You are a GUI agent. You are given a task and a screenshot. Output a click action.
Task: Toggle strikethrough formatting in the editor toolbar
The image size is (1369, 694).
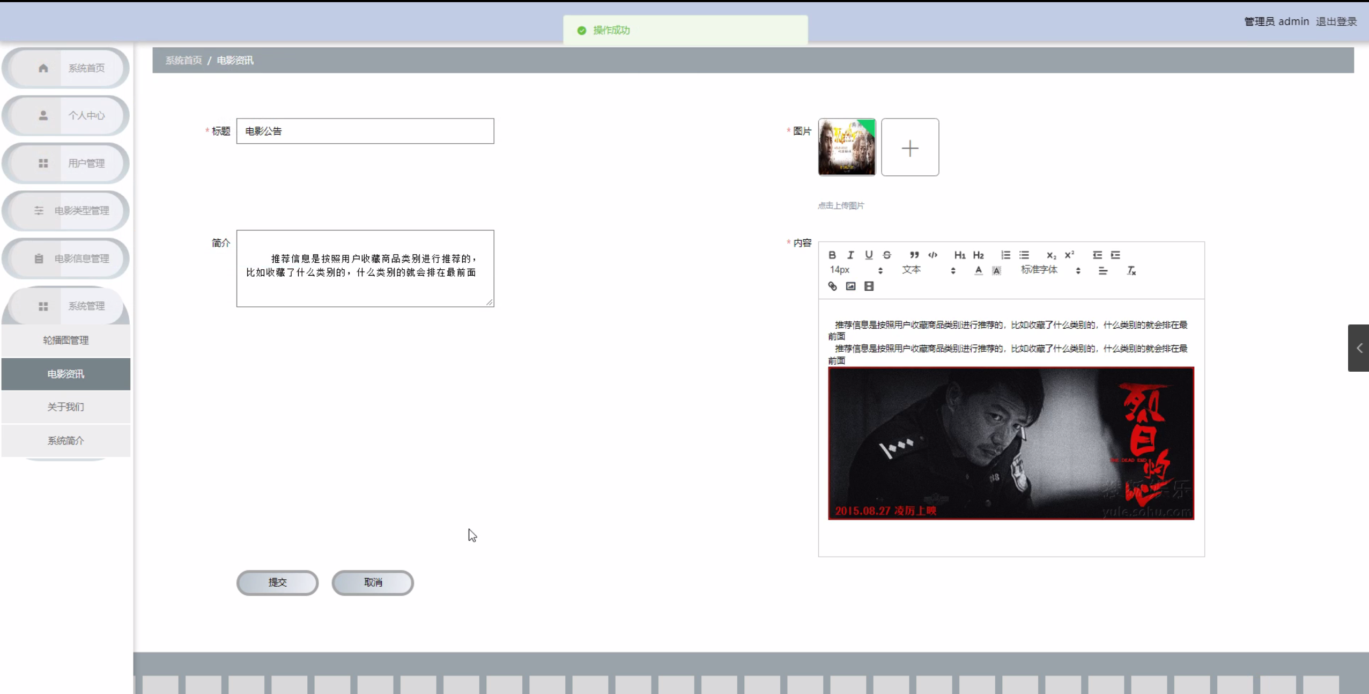(887, 255)
